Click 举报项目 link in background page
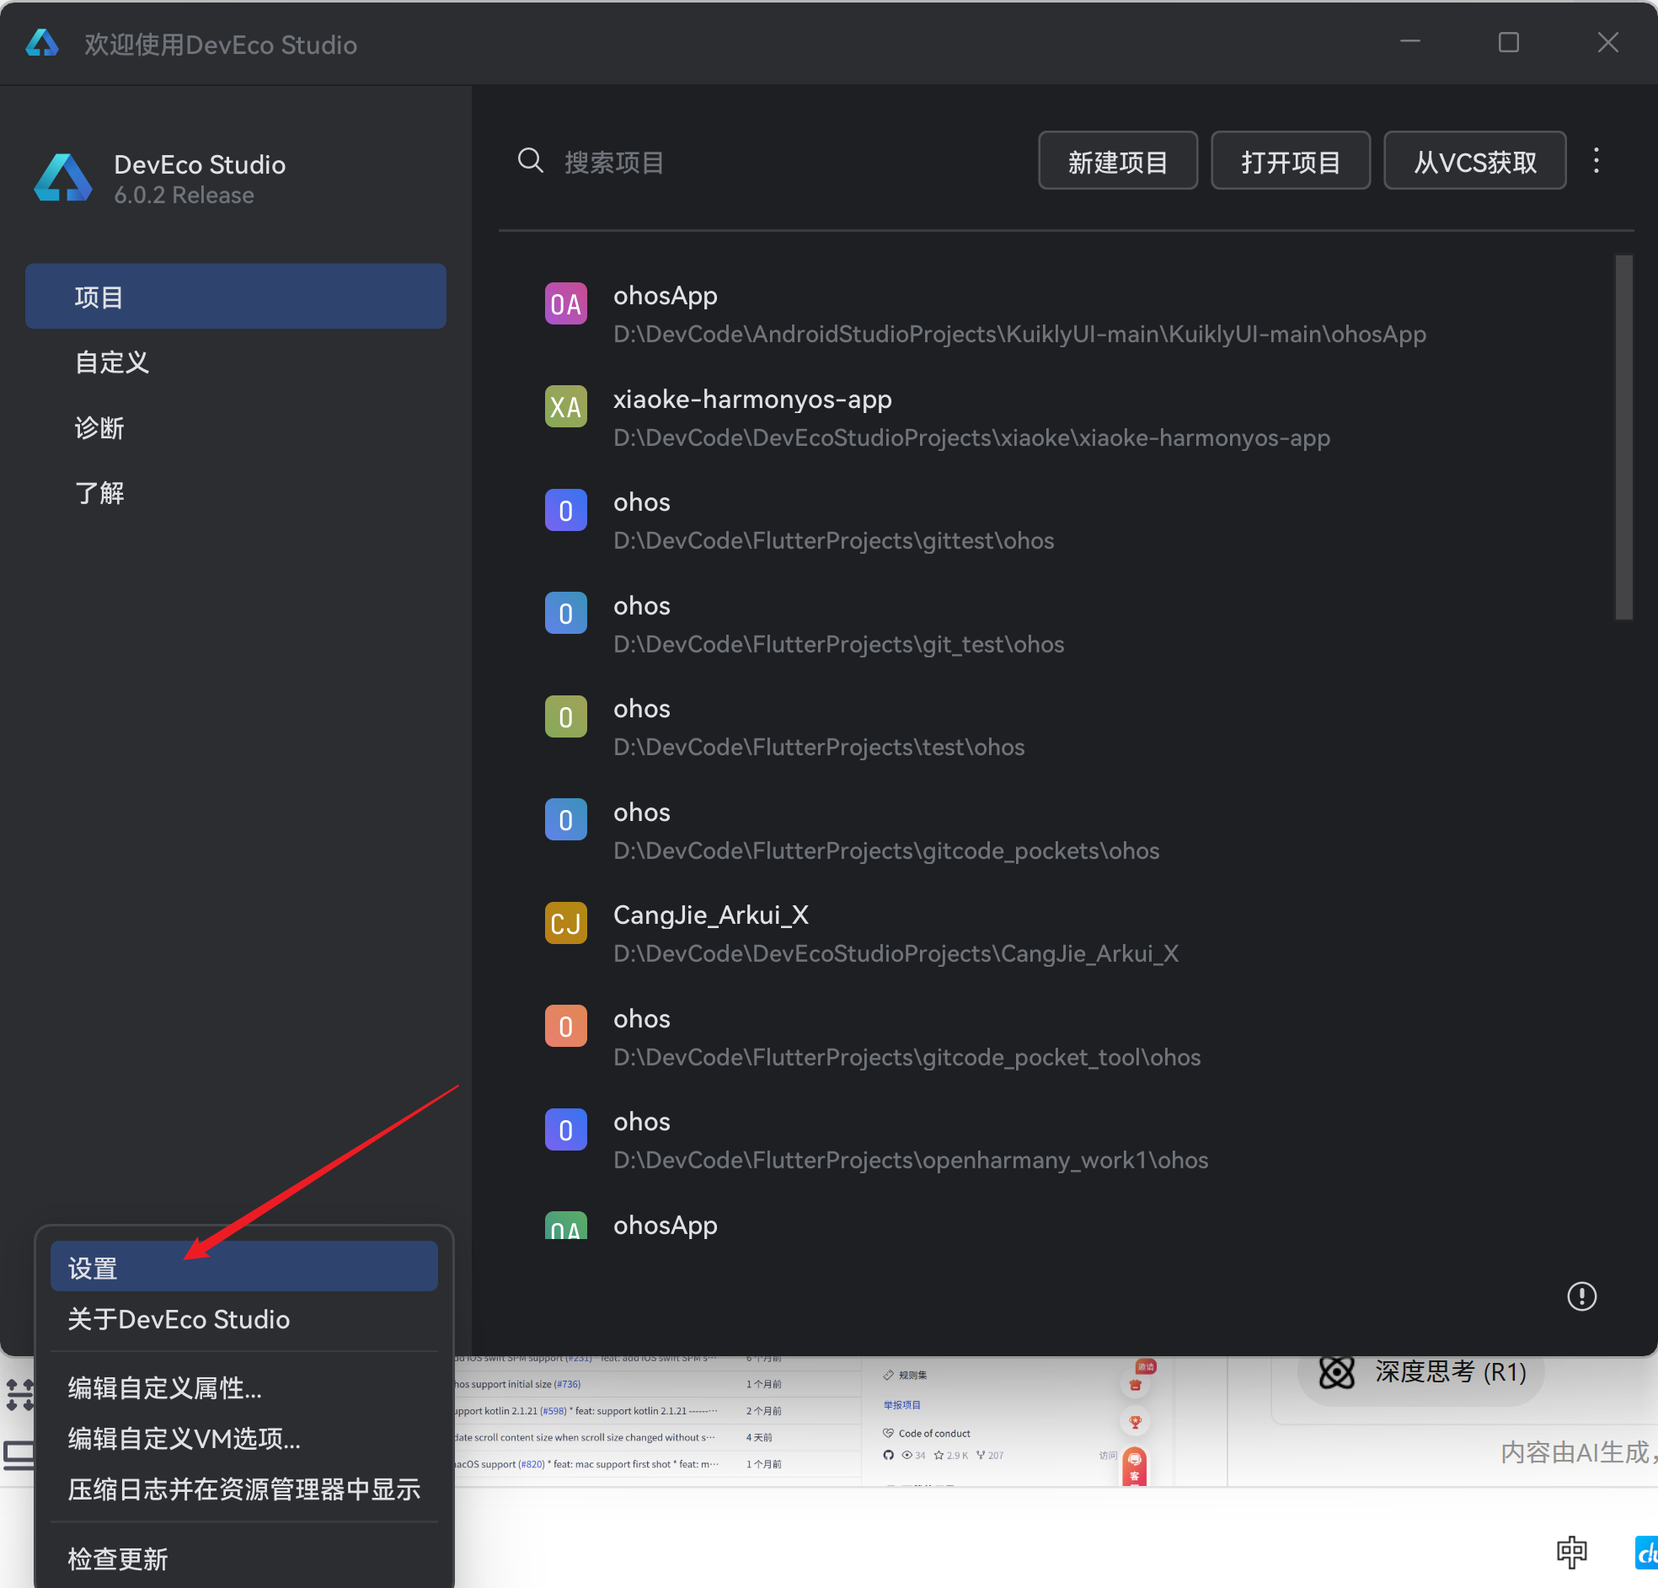 (901, 1404)
